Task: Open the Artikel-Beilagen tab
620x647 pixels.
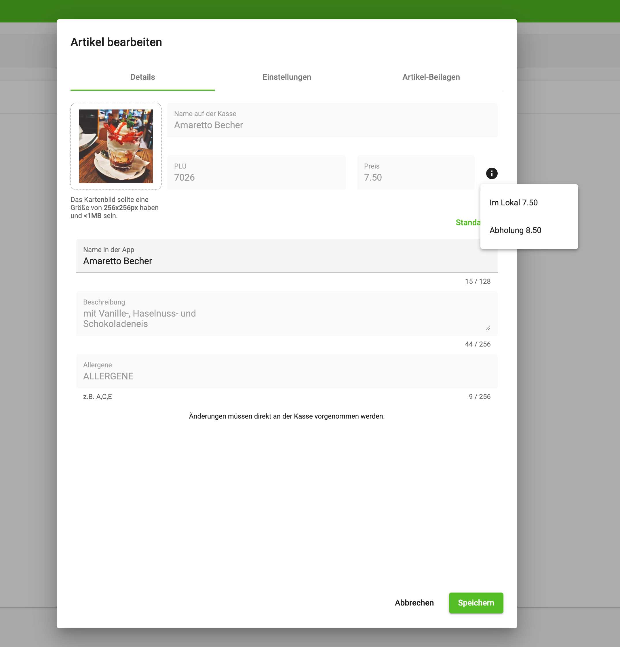Action: pyautogui.click(x=431, y=77)
